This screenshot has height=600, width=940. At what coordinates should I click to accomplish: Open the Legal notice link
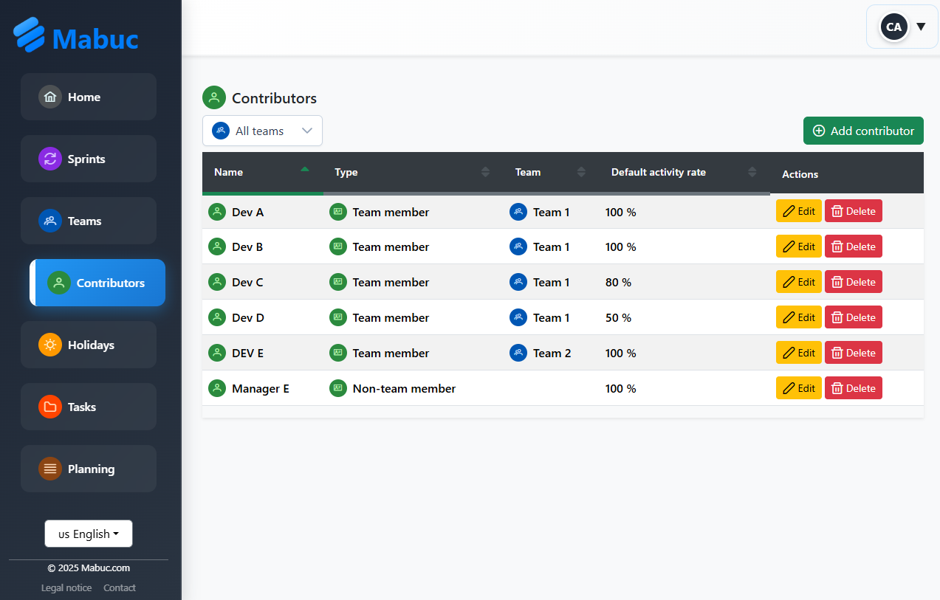(x=66, y=587)
